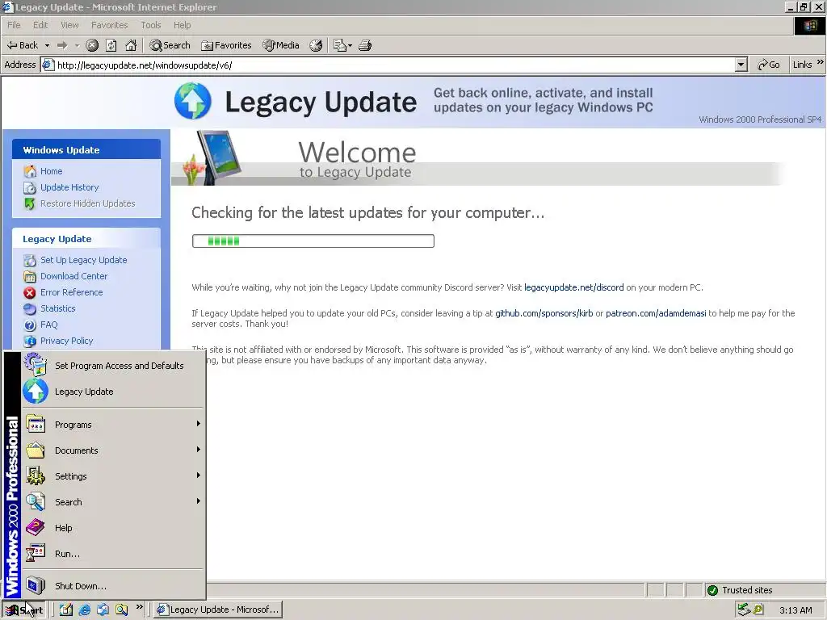Viewport: 827px width, 620px height.
Task: Open the Help menu
Action: point(182,25)
